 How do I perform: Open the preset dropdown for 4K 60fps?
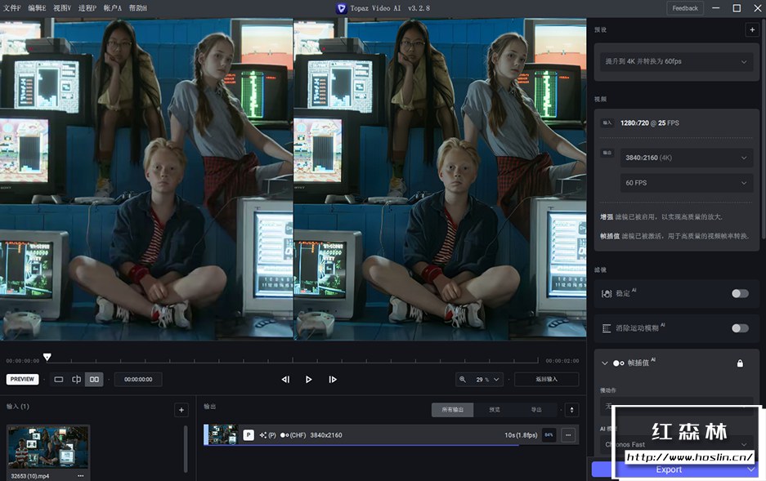(x=676, y=61)
